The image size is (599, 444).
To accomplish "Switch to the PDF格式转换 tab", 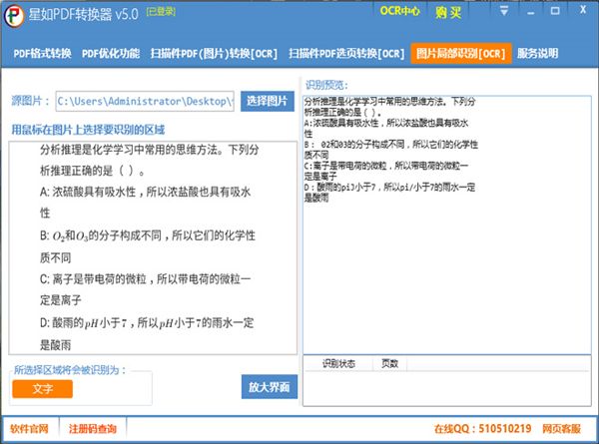I will tap(42, 54).
